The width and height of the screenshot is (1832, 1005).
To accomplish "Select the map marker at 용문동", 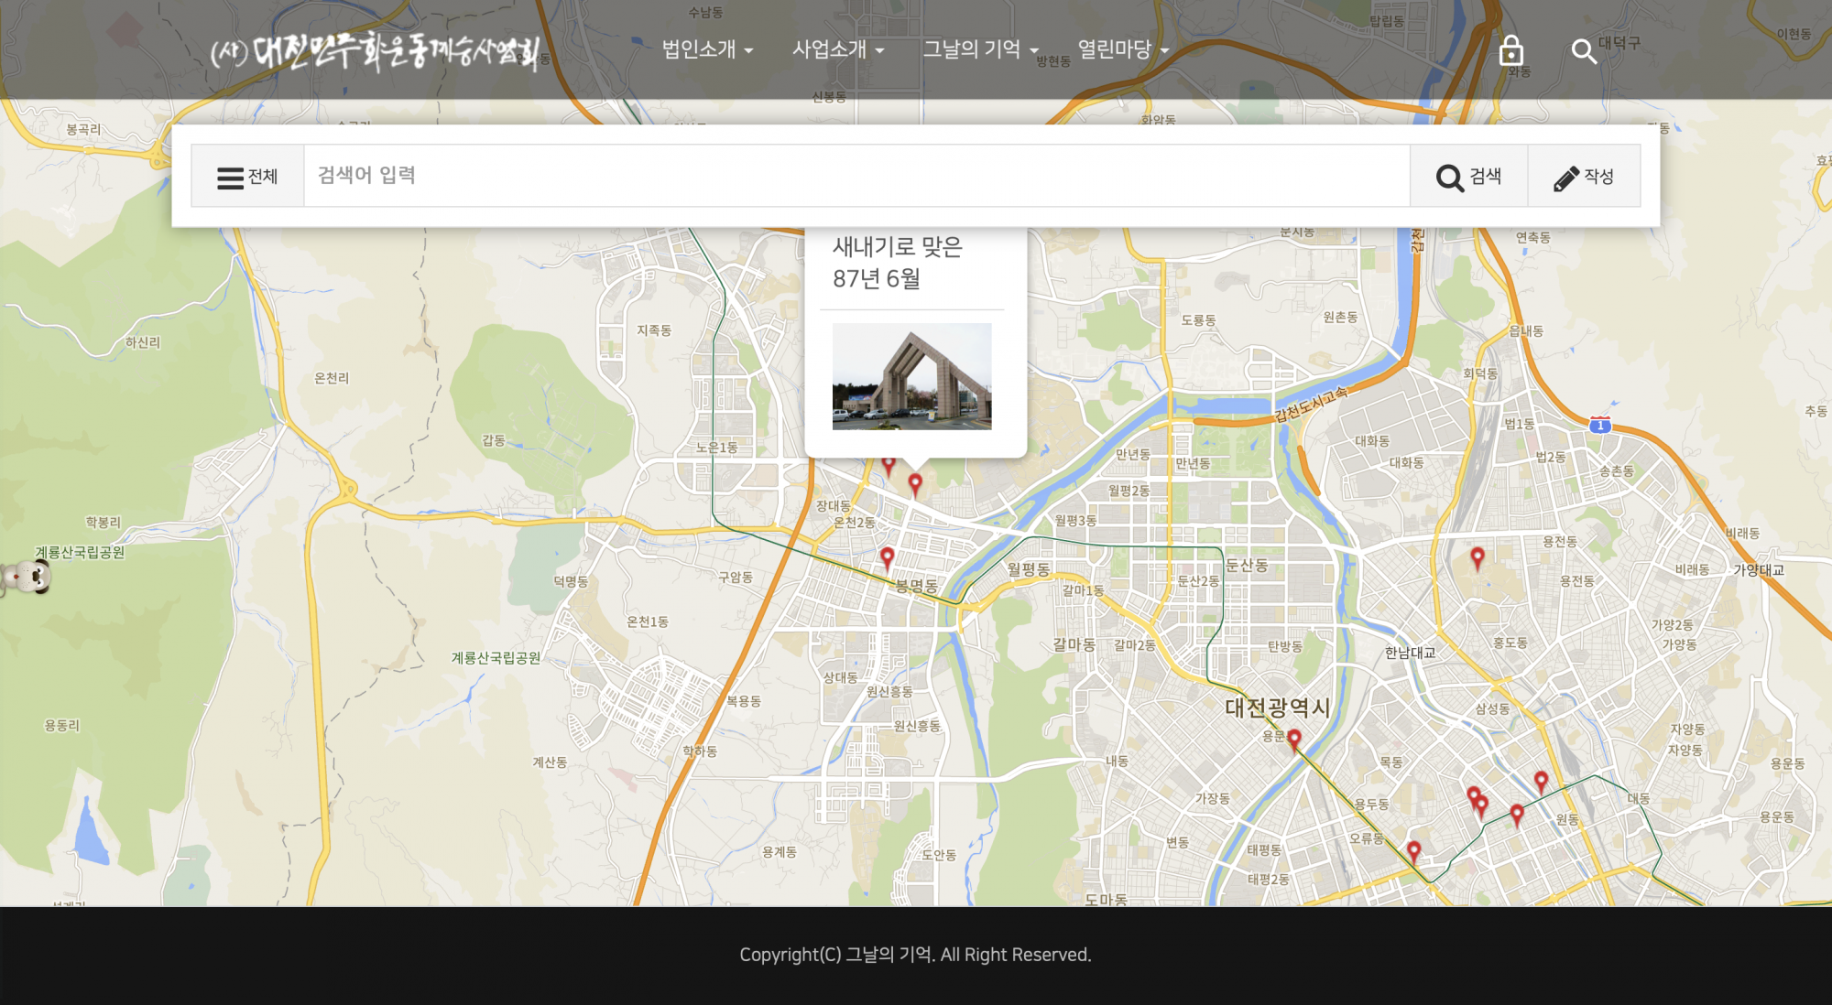I will click(x=1293, y=740).
